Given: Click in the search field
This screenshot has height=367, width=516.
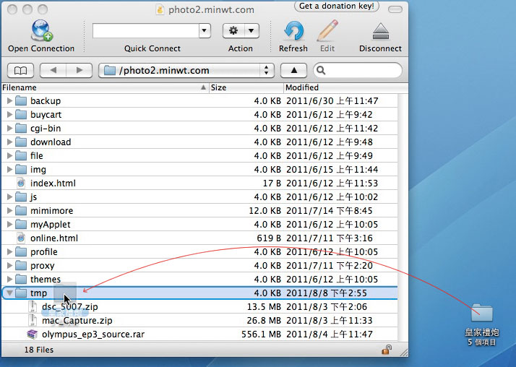Looking at the screenshot, I should pyautogui.click(x=358, y=70).
